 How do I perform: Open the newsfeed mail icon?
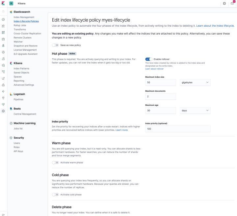tap(232, 4)
